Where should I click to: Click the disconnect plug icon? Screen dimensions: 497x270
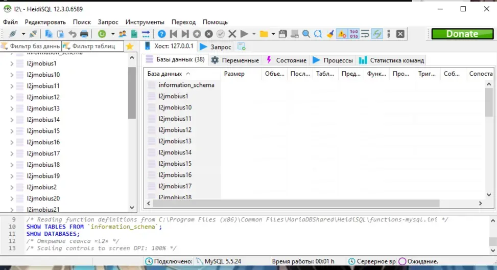(x=33, y=34)
